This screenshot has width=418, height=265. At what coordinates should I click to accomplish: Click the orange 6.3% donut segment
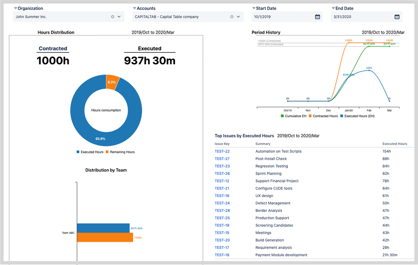[112, 82]
